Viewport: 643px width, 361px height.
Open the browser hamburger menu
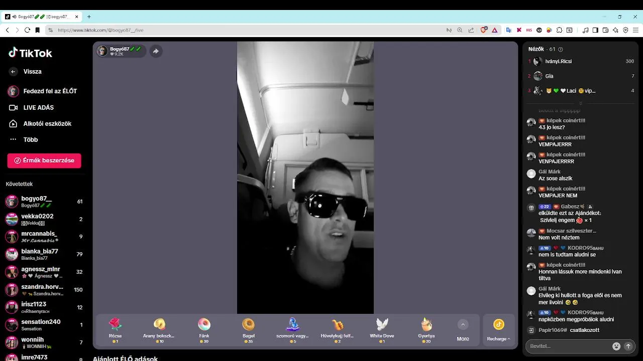pyautogui.click(x=635, y=30)
